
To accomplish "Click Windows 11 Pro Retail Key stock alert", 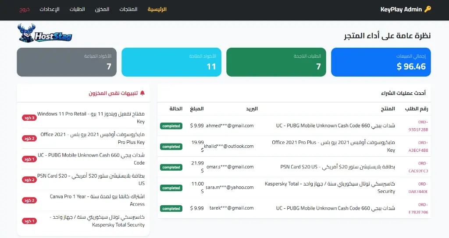I will (x=91, y=117).
